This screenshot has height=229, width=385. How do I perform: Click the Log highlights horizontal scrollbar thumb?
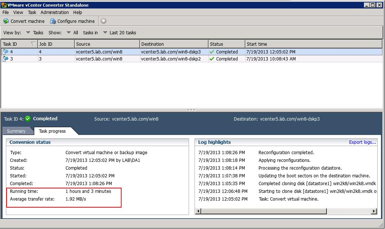click(x=264, y=211)
